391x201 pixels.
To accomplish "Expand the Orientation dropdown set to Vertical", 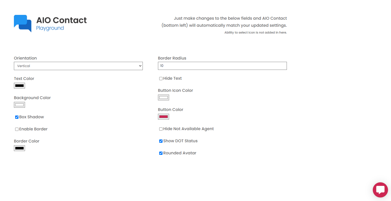I will pos(78,66).
